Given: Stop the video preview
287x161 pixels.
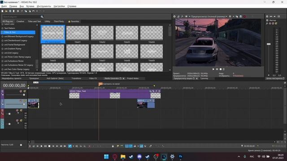Looking at the screenshot, I should point(221,69).
